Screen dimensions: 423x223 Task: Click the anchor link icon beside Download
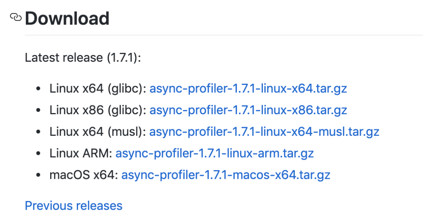coord(16,17)
